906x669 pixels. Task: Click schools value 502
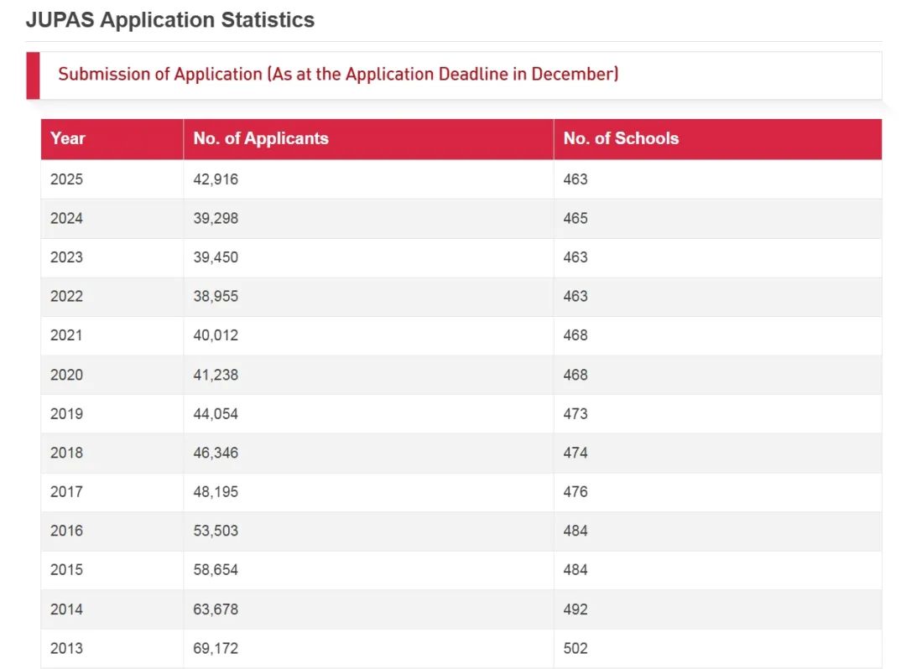click(x=575, y=649)
